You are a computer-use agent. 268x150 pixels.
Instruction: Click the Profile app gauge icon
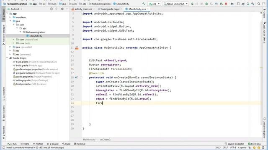tap(216, 4)
